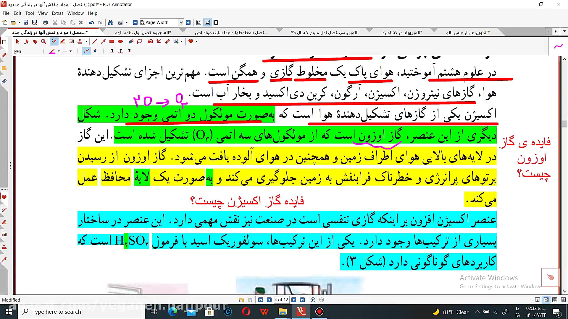Click the page number field
This screenshot has height=319, width=568.
click(x=281, y=300)
